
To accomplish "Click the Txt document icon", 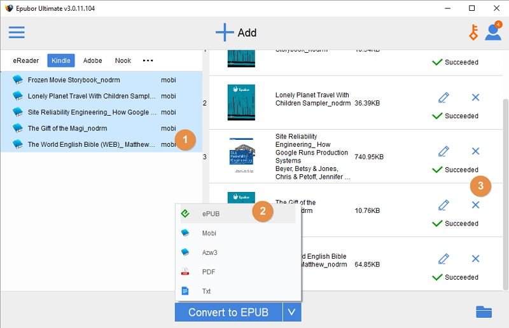I will [185, 291].
